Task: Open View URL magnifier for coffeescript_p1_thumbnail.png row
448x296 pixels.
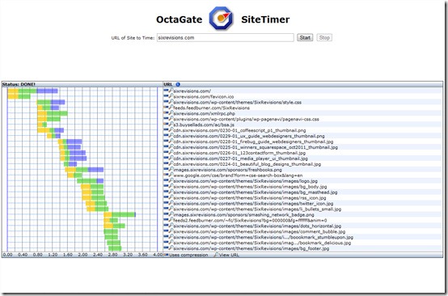Action: click(171, 130)
